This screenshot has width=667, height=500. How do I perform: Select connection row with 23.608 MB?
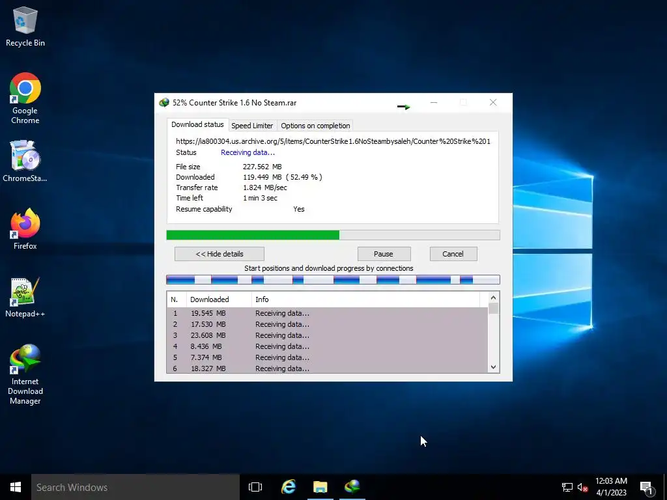(328, 335)
